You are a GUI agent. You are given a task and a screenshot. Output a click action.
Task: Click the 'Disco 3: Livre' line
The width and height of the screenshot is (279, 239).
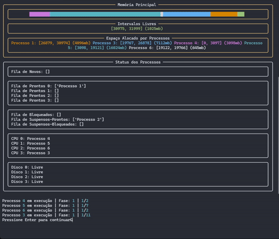pos(27,182)
